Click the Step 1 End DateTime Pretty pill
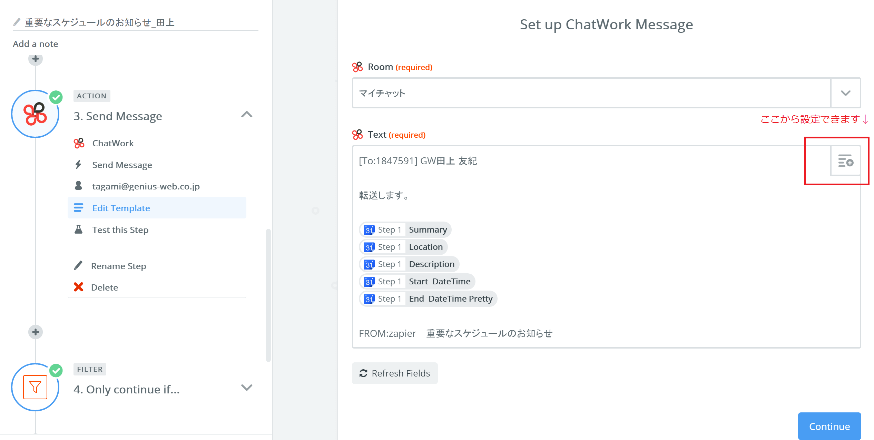The image size is (874, 440). tap(428, 299)
